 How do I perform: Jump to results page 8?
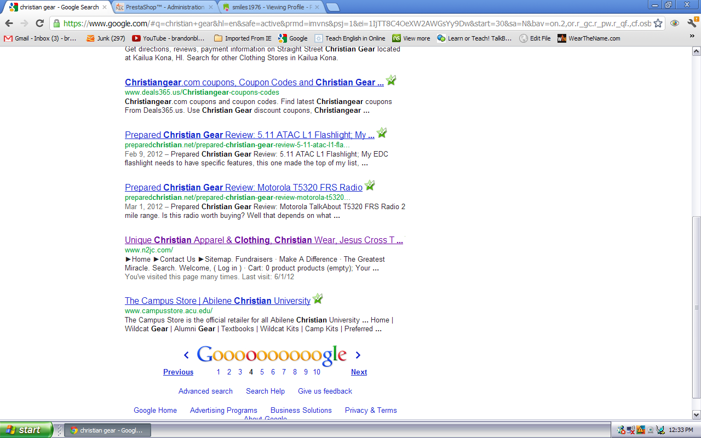click(295, 372)
